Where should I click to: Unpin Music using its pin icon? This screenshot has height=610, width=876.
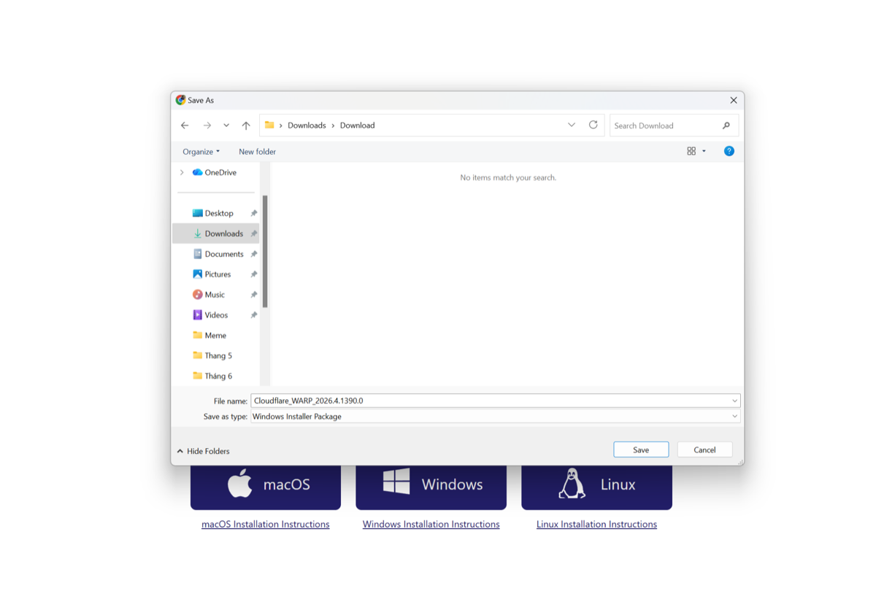point(253,295)
